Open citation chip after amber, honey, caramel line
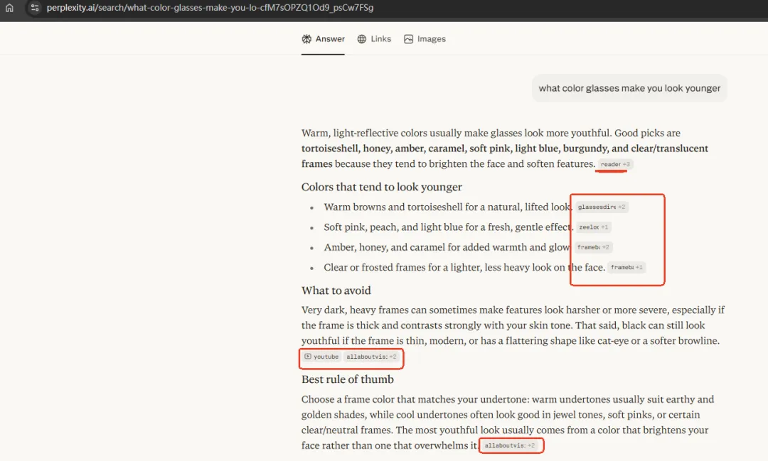 click(593, 247)
